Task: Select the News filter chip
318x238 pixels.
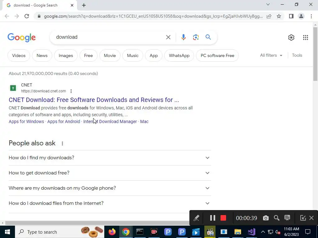Action: (x=42, y=55)
